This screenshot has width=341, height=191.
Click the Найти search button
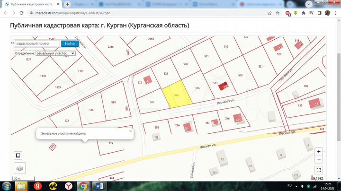coord(70,43)
